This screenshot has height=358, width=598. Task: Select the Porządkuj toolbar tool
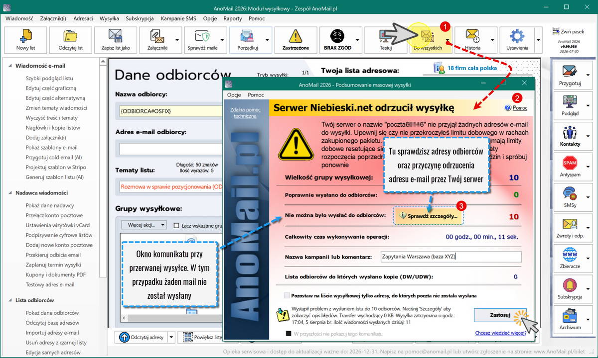coord(247,40)
